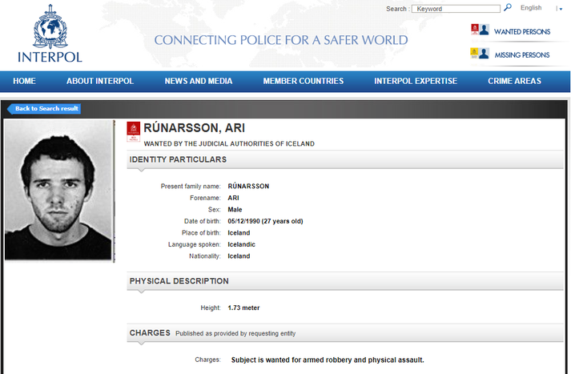This screenshot has width=571, height=374.
Task: Click the wanted person's photo thumbnail
Action: click(x=58, y=190)
